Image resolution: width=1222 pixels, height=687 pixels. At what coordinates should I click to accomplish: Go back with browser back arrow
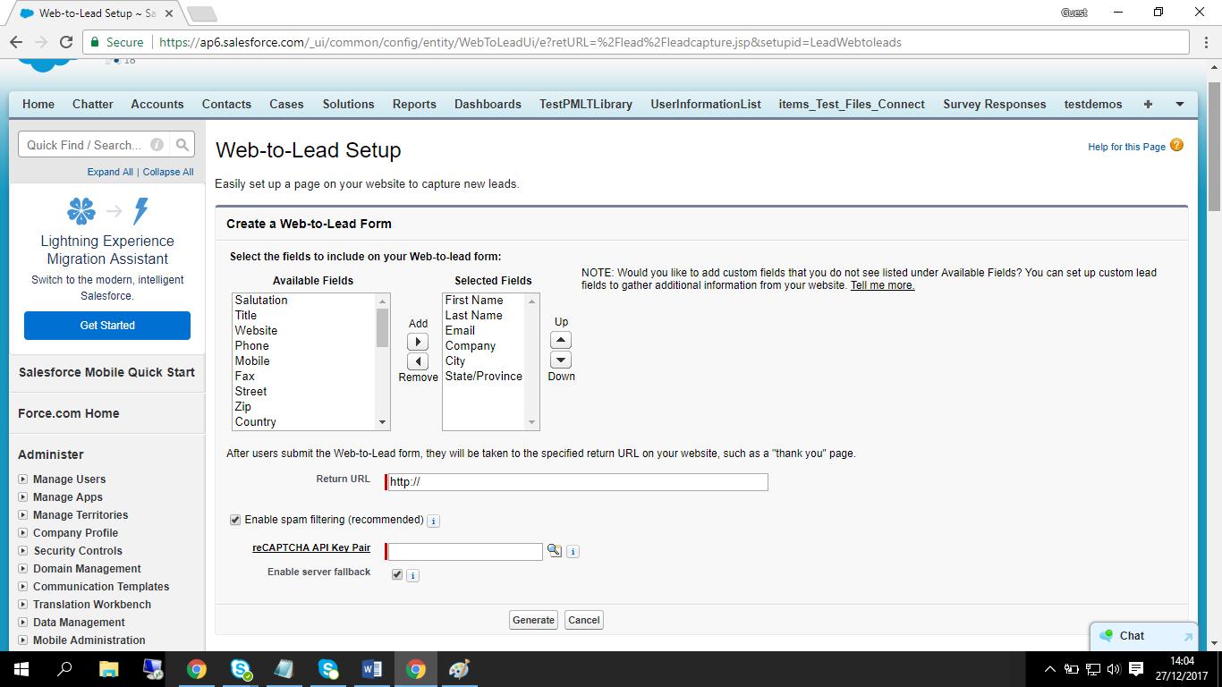tap(16, 42)
